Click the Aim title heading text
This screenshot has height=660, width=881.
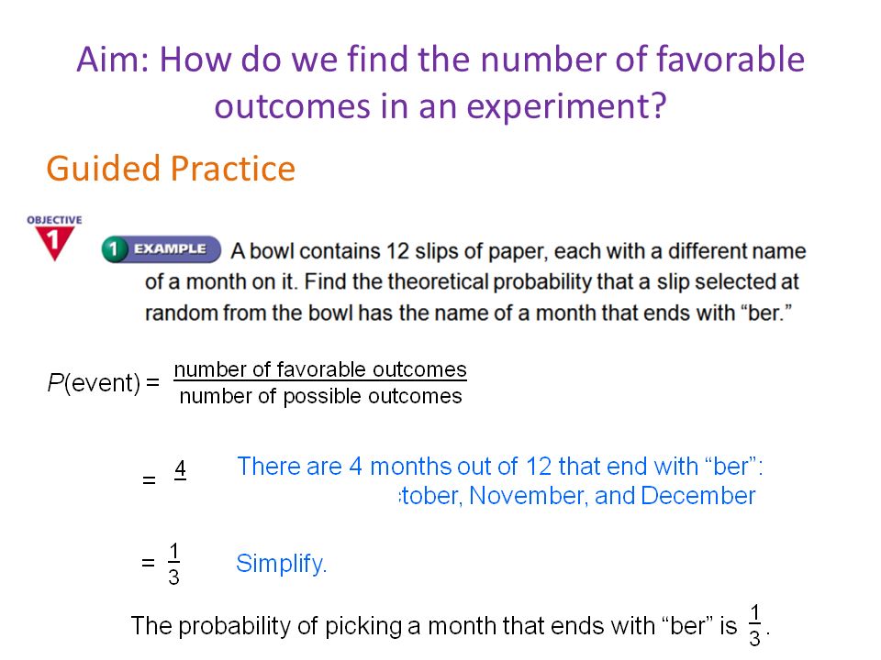pos(440,82)
